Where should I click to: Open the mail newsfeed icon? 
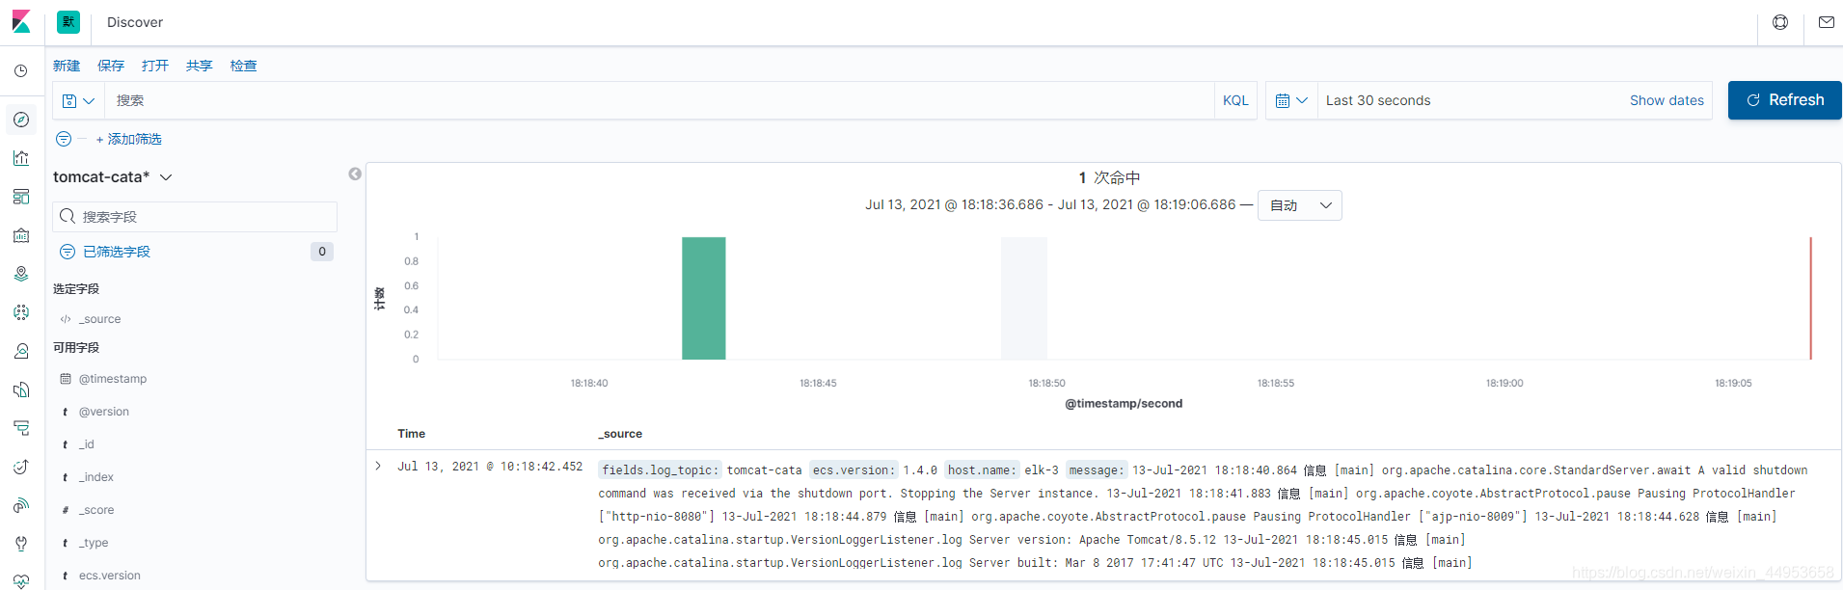(1826, 22)
